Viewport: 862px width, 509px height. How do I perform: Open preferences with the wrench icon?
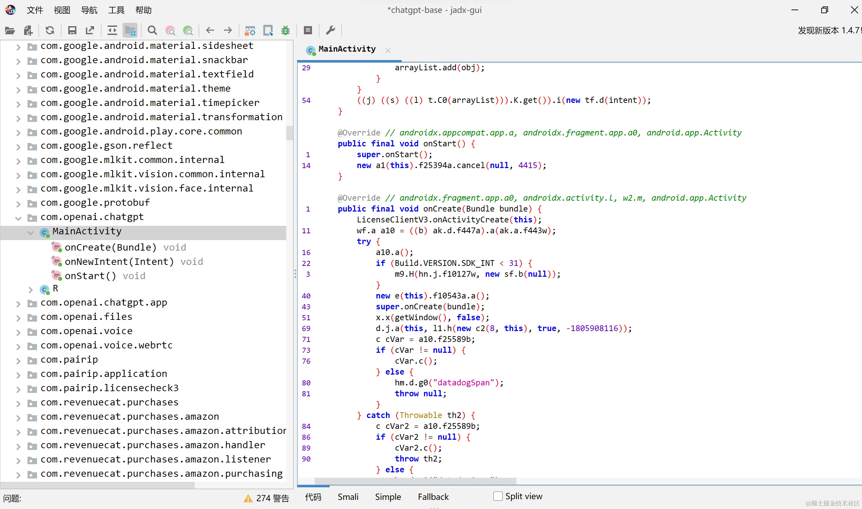331,31
